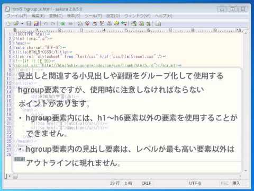Redo the last undone edit
This screenshot has width=254, height=191.
pyautogui.click(x=53, y=23)
